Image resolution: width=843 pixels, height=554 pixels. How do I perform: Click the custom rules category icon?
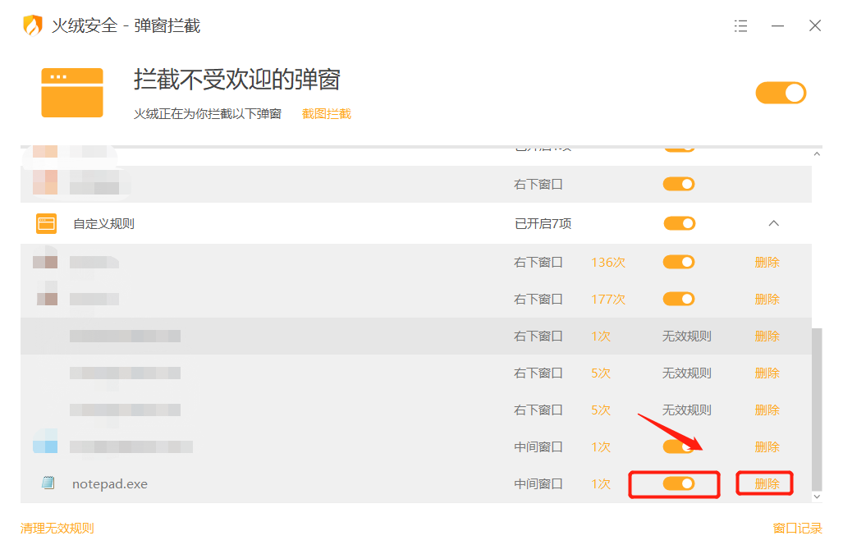click(x=47, y=223)
